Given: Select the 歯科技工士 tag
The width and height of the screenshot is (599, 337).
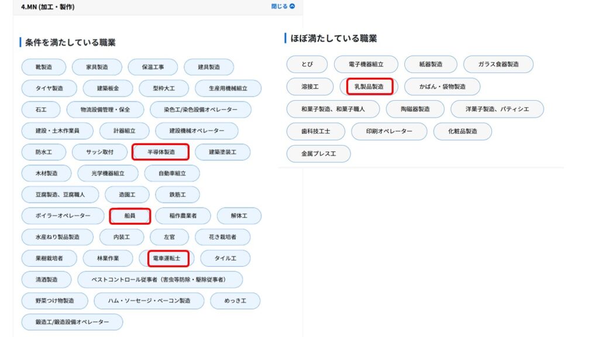Looking at the screenshot, I should click(x=316, y=131).
